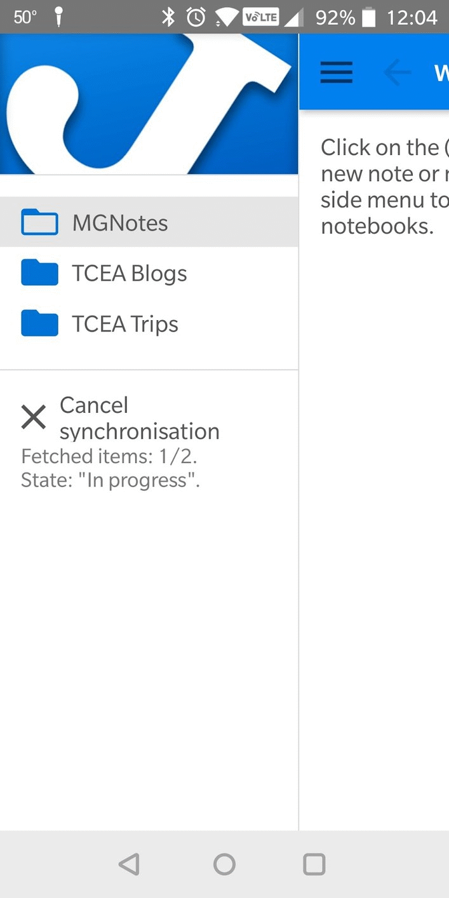449x898 pixels.
Task: Open the Android recent apps square
Action: click(x=314, y=864)
